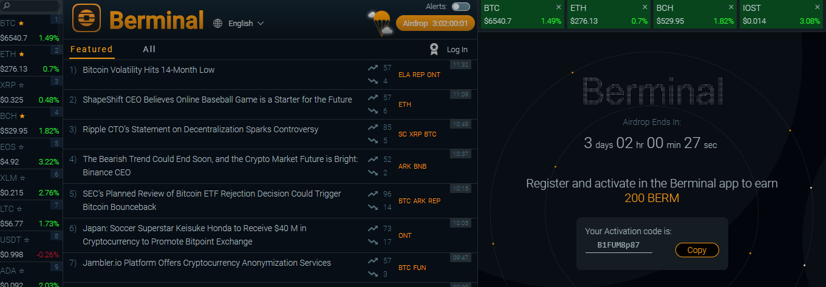826x287 pixels.
Task: Click the ARK BNB tags
Action: (x=412, y=166)
